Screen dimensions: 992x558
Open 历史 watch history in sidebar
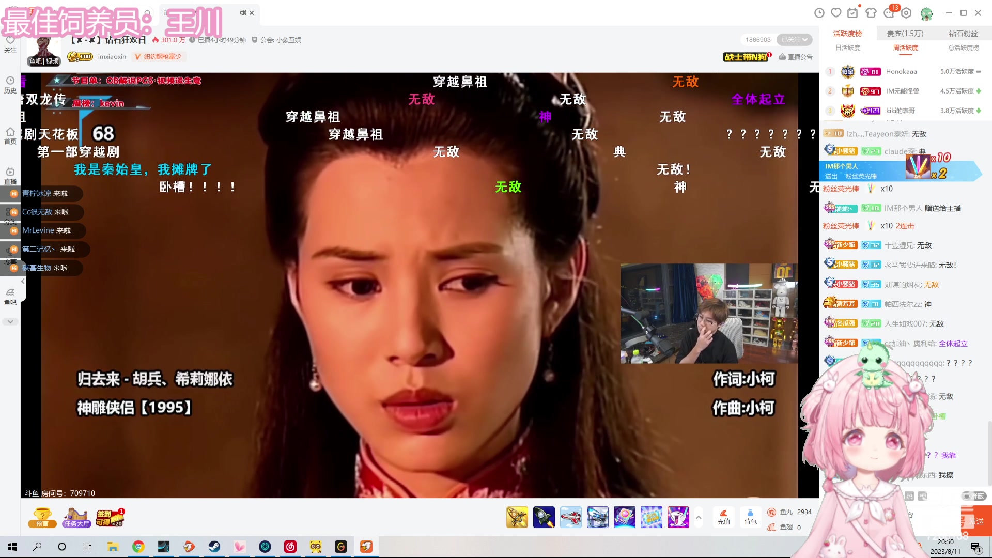point(10,84)
